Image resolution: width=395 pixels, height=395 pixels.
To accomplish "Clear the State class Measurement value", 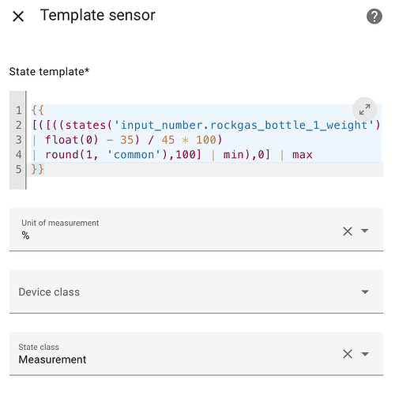I will 348,354.
